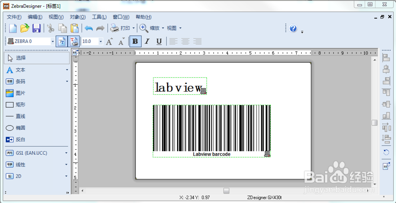396x203 pixels.
Task: Align text left
Action: 173,42
